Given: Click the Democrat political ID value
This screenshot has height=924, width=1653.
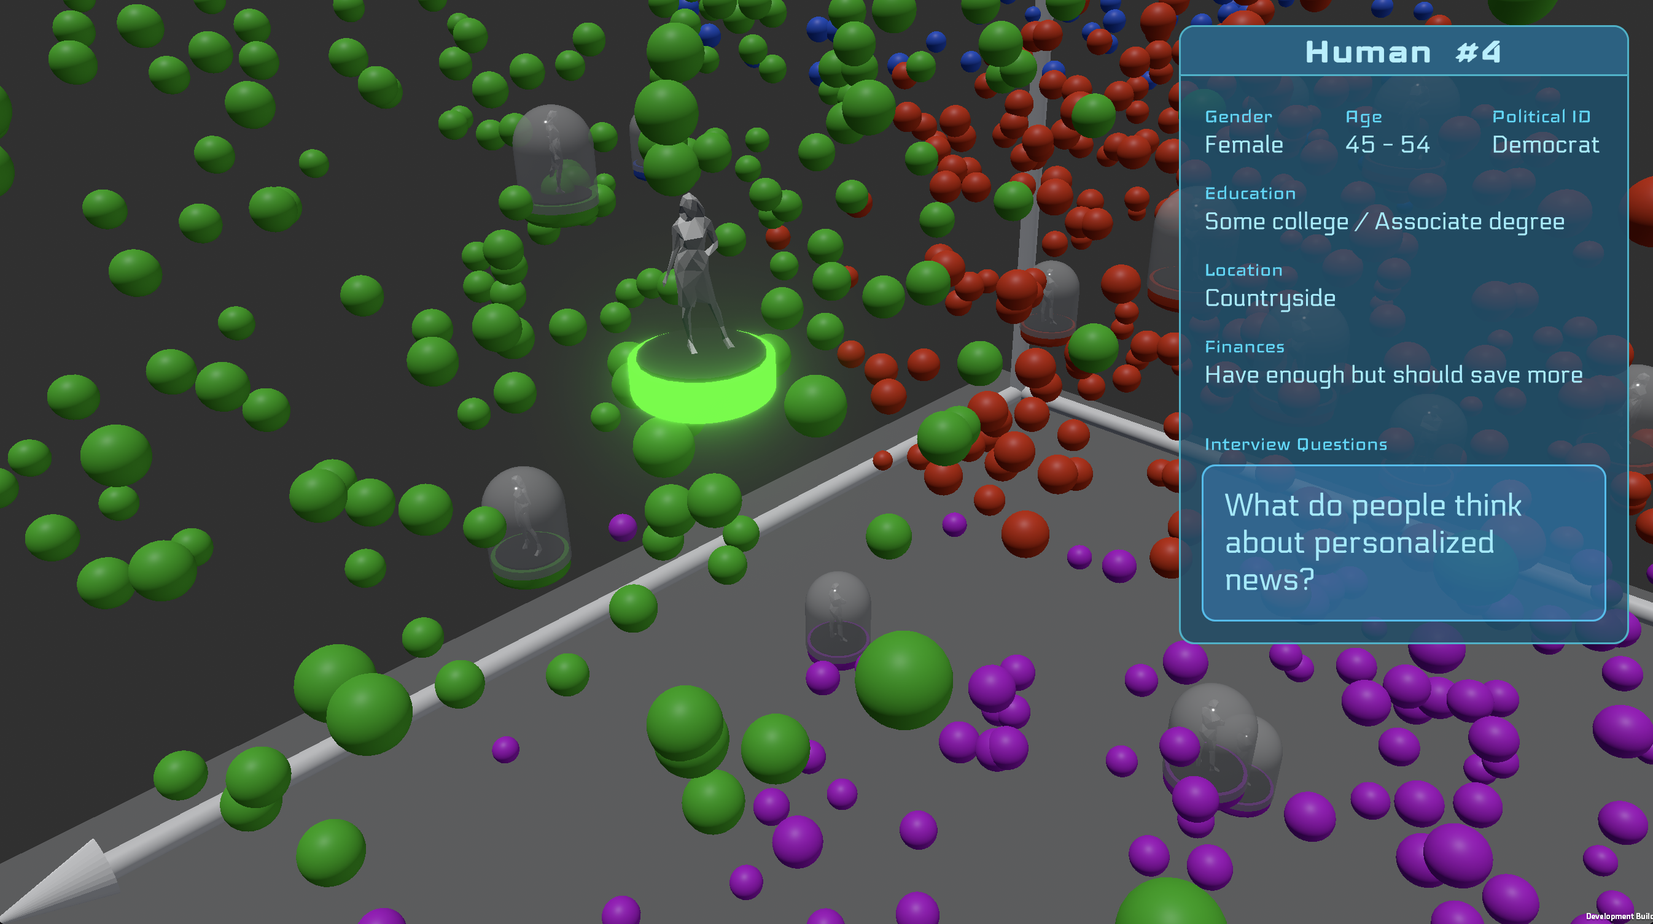Looking at the screenshot, I should (x=1544, y=145).
